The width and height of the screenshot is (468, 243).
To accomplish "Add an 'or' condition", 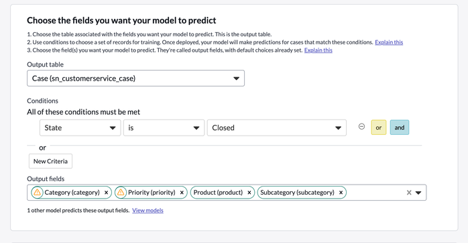I will [x=378, y=128].
